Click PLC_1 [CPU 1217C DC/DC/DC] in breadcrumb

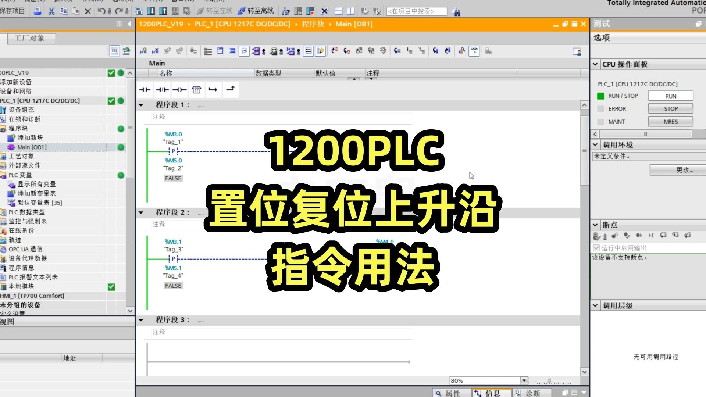pos(242,24)
